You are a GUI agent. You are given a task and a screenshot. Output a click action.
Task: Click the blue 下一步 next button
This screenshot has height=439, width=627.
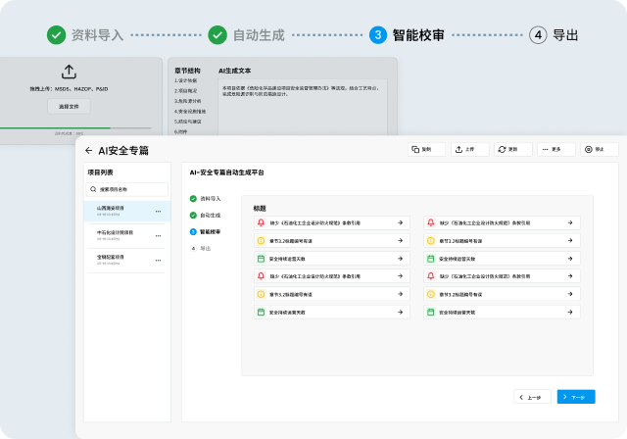[576, 397]
